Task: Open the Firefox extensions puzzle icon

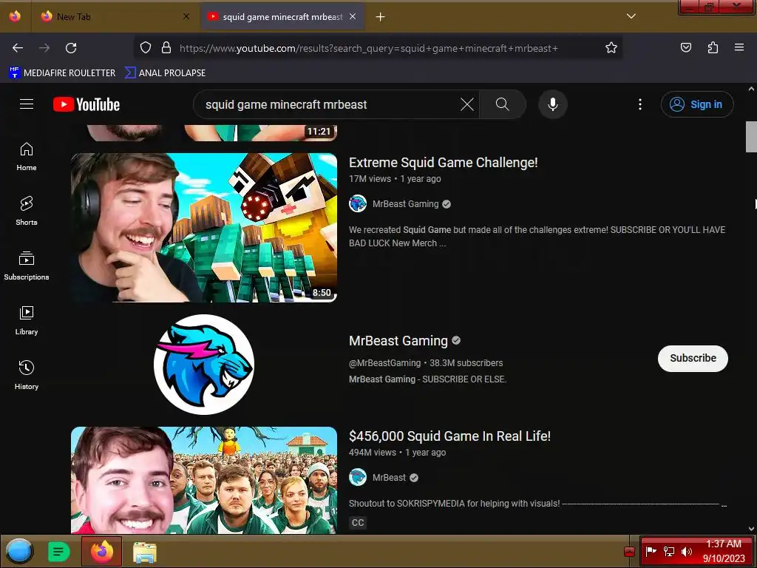Action: click(x=713, y=47)
